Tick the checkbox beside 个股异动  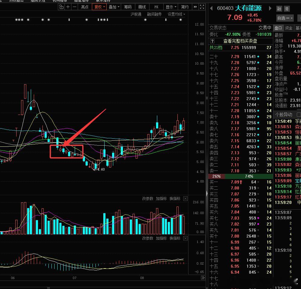click(x=299, y=114)
